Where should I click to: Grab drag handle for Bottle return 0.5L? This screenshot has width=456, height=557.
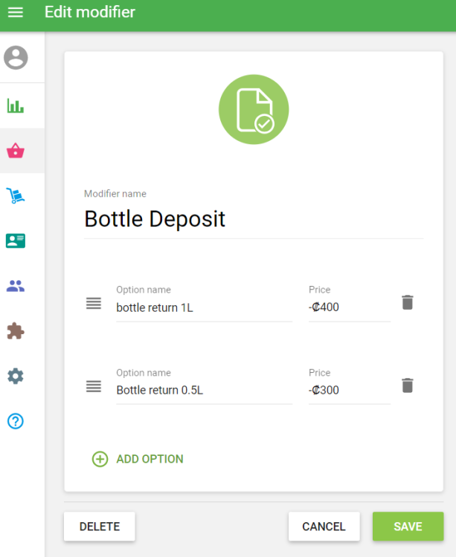(93, 386)
